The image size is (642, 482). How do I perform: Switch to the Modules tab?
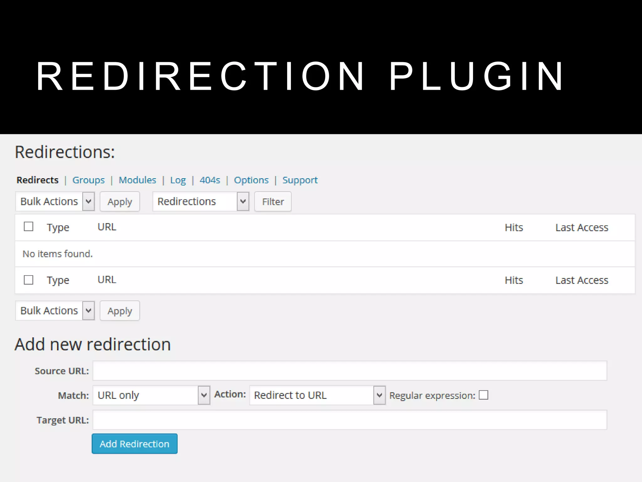(x=137, y=180)
